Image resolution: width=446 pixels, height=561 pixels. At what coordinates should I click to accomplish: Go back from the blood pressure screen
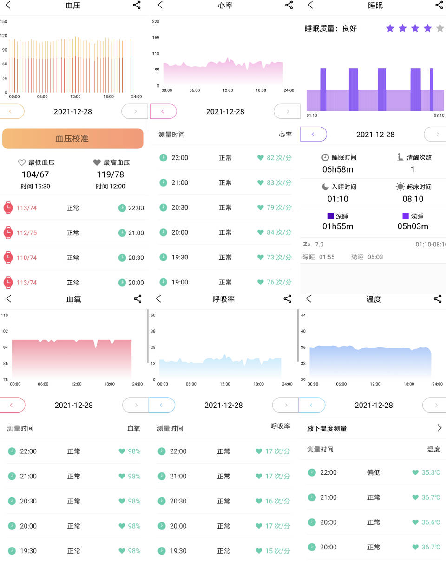(8, 5)
